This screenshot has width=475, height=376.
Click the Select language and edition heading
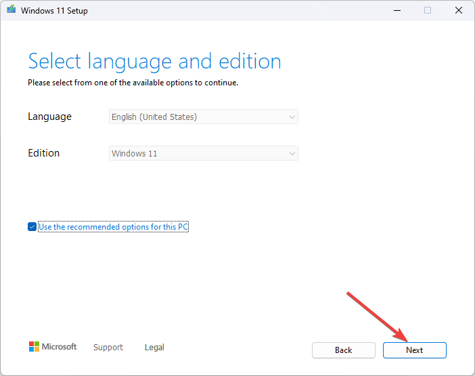(154, 62)
